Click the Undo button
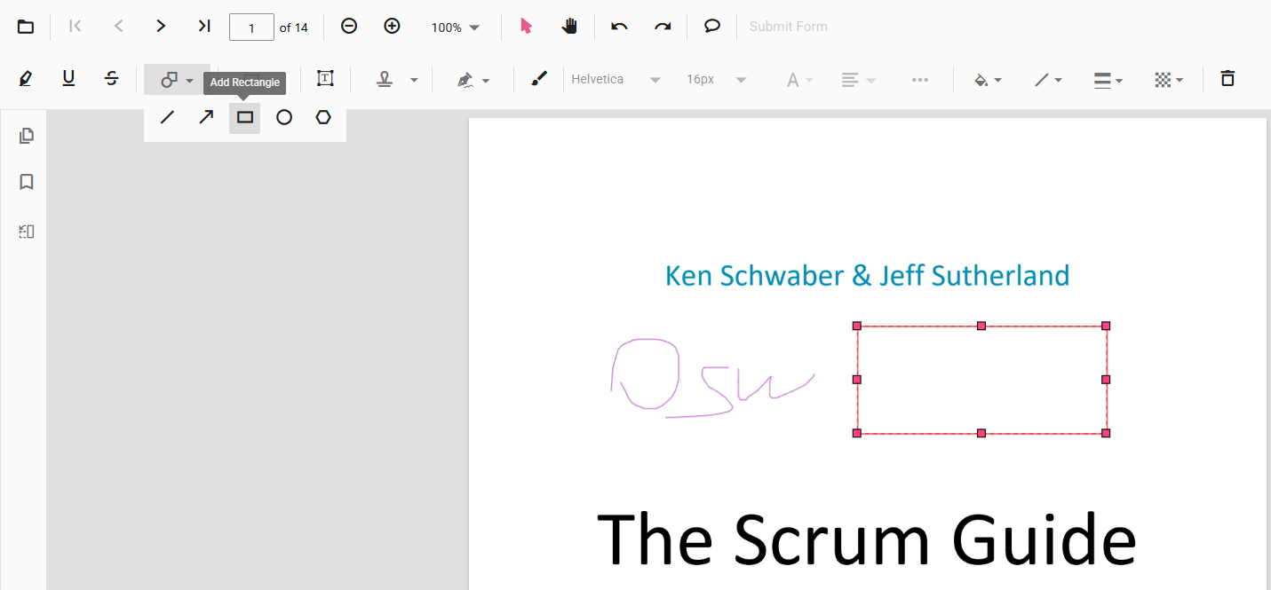1271x590 pixels. pyautogui.click(x=619, y=27)
